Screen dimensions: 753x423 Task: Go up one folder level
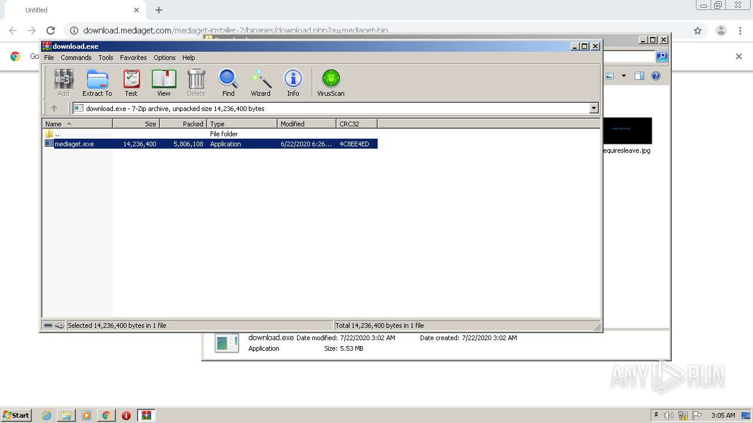[54, 108]
